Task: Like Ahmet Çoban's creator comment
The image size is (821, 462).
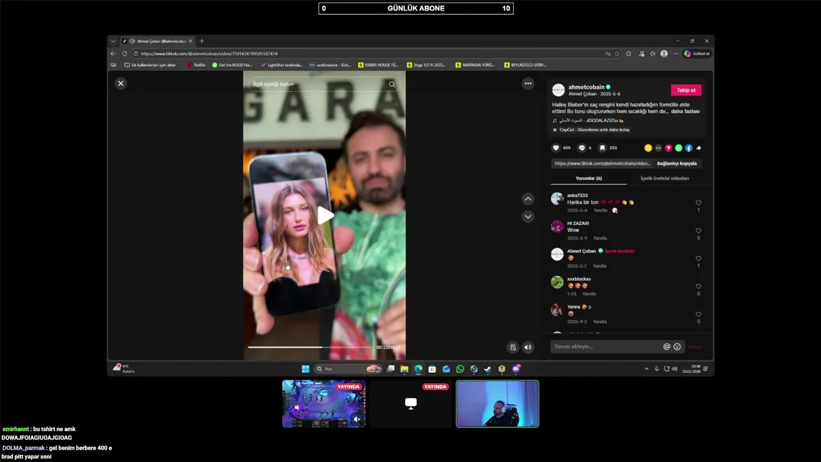Action: point(698,259)
